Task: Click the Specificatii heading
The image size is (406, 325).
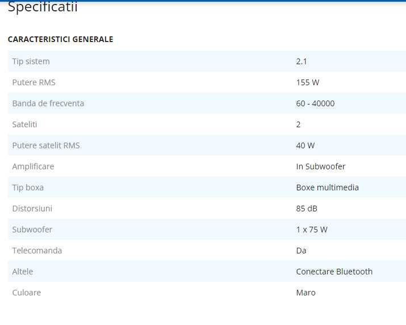Action: point(43,7)
